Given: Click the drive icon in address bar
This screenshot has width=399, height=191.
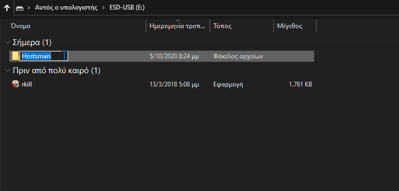Looking at the screenshot, I should coord(20,8).
